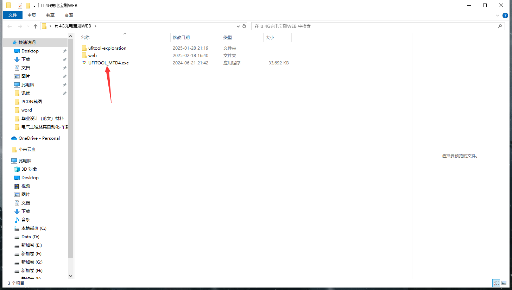The height and width of the screenshot is (290, 512).
Task: Switch to large thumbnails view icon
Action: [x=504, y=283]
